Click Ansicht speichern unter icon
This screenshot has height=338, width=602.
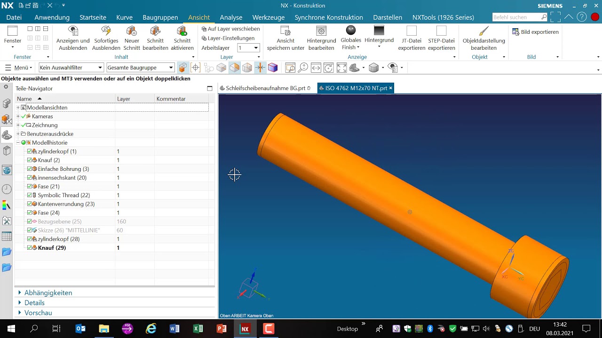tap(285, 31)
